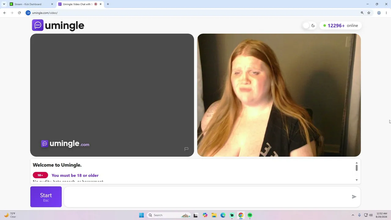Send message with the arrow icon
391x220 pixels.
pyautogui.click(x=354, y=197)
